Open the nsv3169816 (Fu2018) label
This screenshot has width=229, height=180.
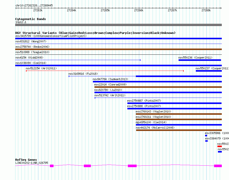(x=83, y=74)
